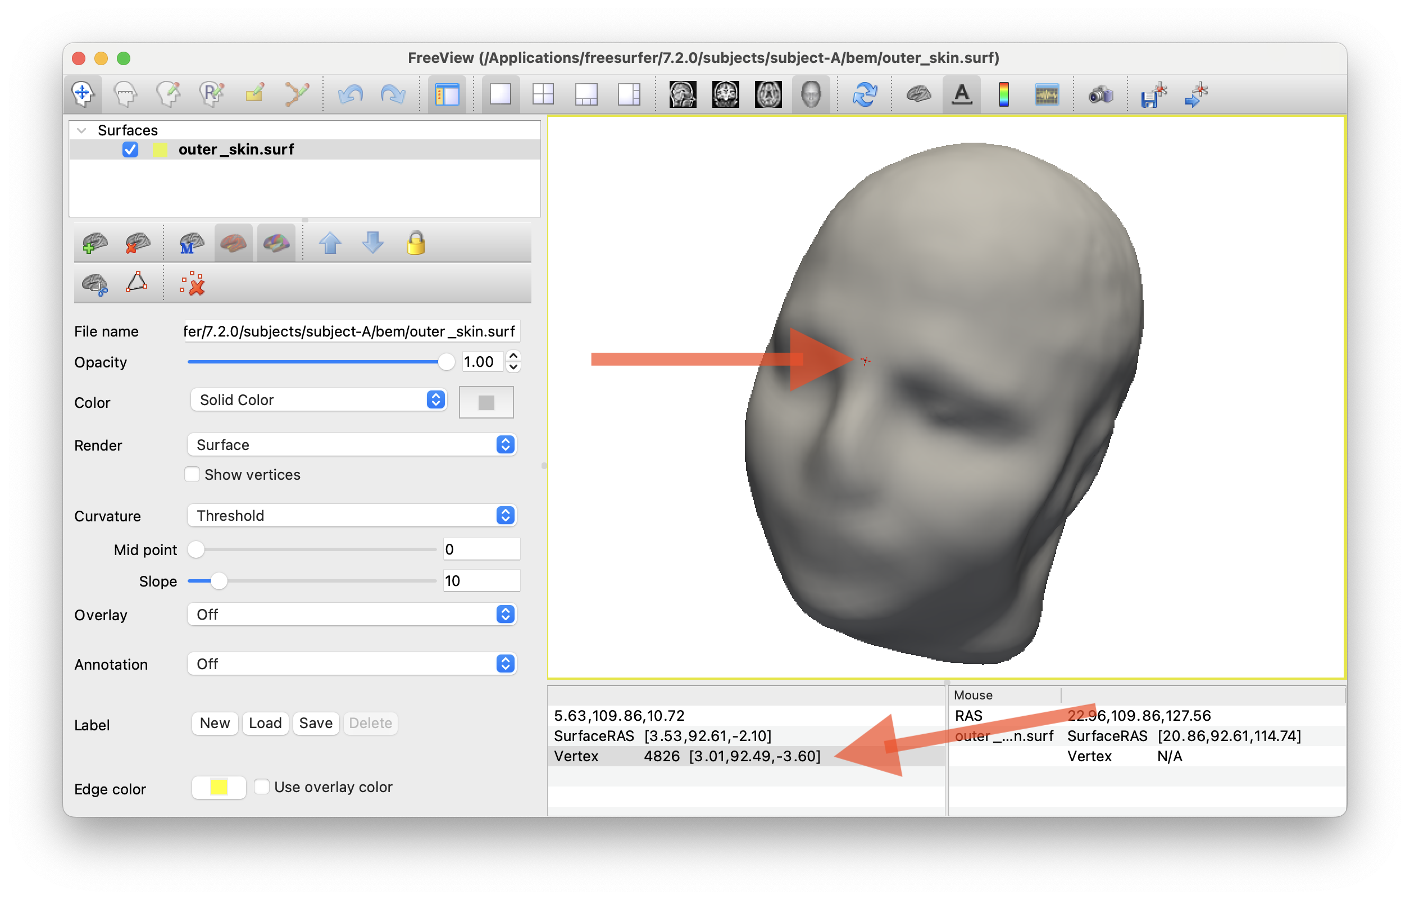
Task: Click the lock layer padlock icon
Action: tap(416, 243)
